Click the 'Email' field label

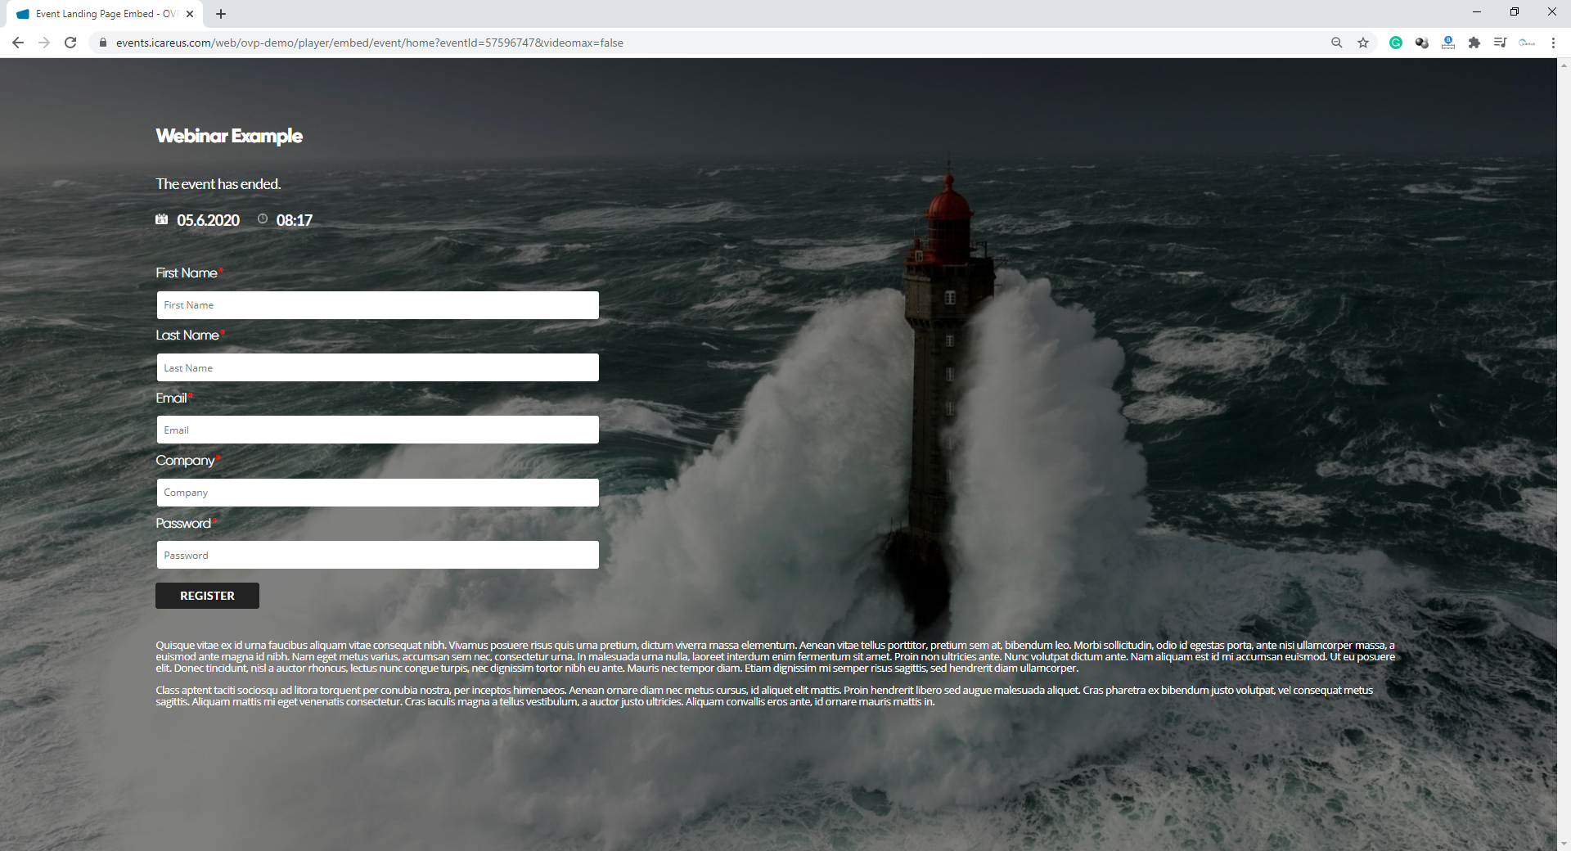[x=171, y=398]
